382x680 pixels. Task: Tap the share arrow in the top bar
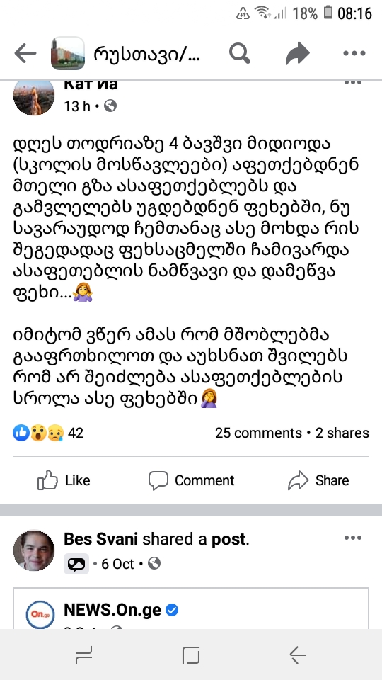coord(298,54)
